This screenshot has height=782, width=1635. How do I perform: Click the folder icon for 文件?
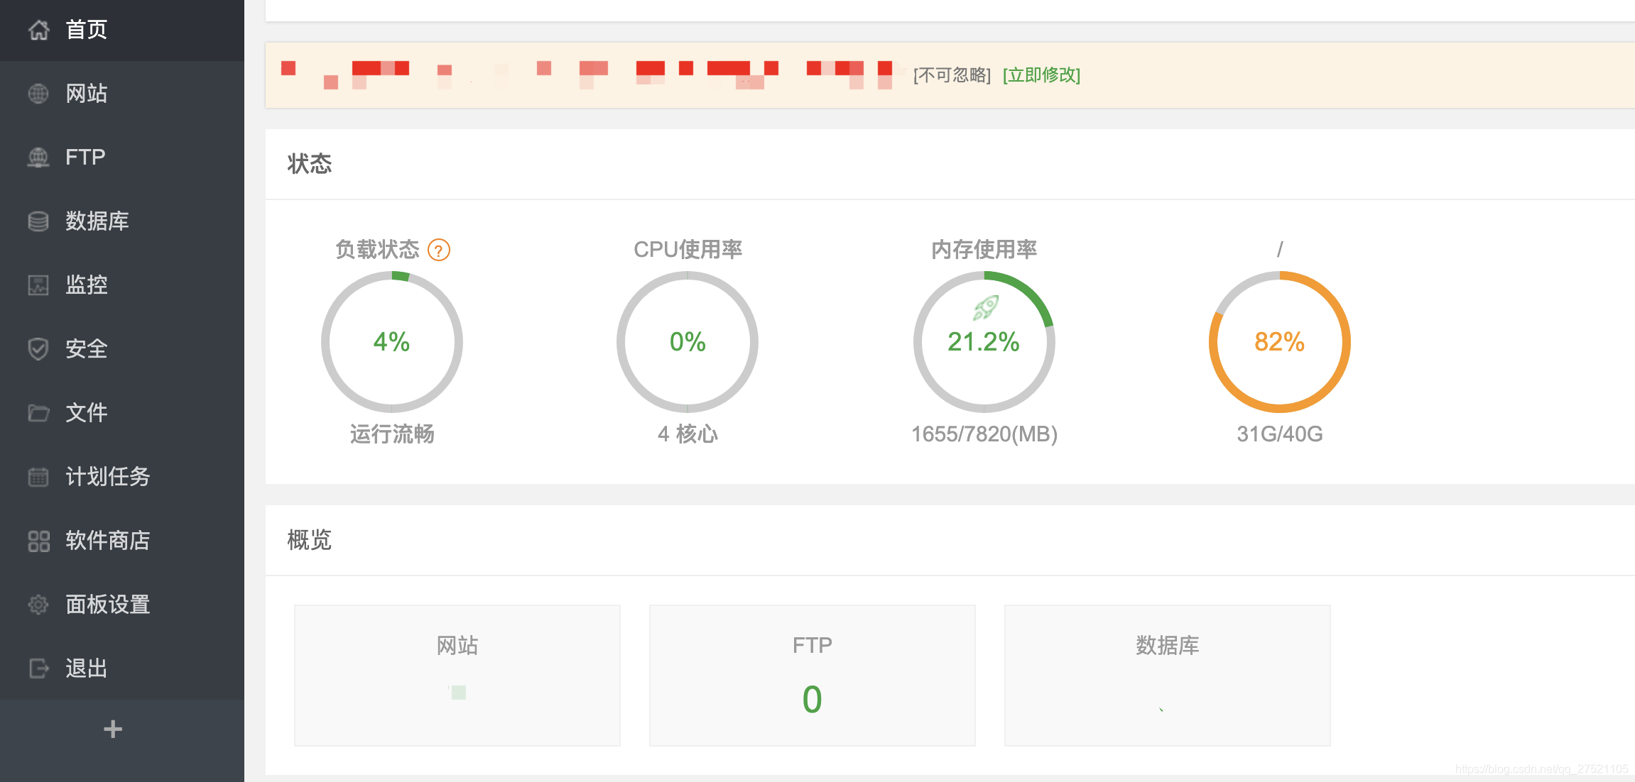(x=38, y=413)
